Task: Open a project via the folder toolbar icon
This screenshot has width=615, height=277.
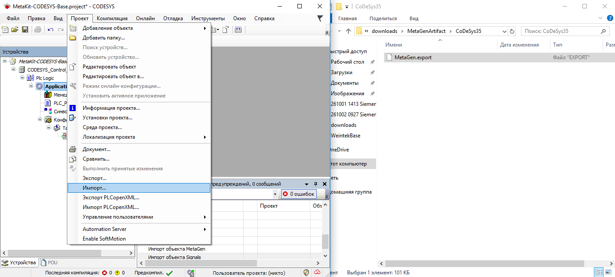Action: click(15, 29)
